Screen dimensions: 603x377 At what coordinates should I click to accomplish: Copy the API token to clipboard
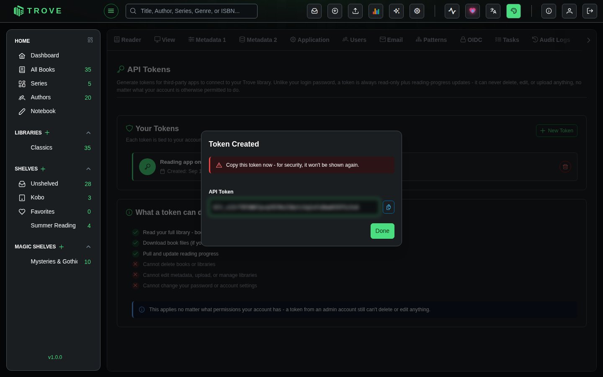389,207
